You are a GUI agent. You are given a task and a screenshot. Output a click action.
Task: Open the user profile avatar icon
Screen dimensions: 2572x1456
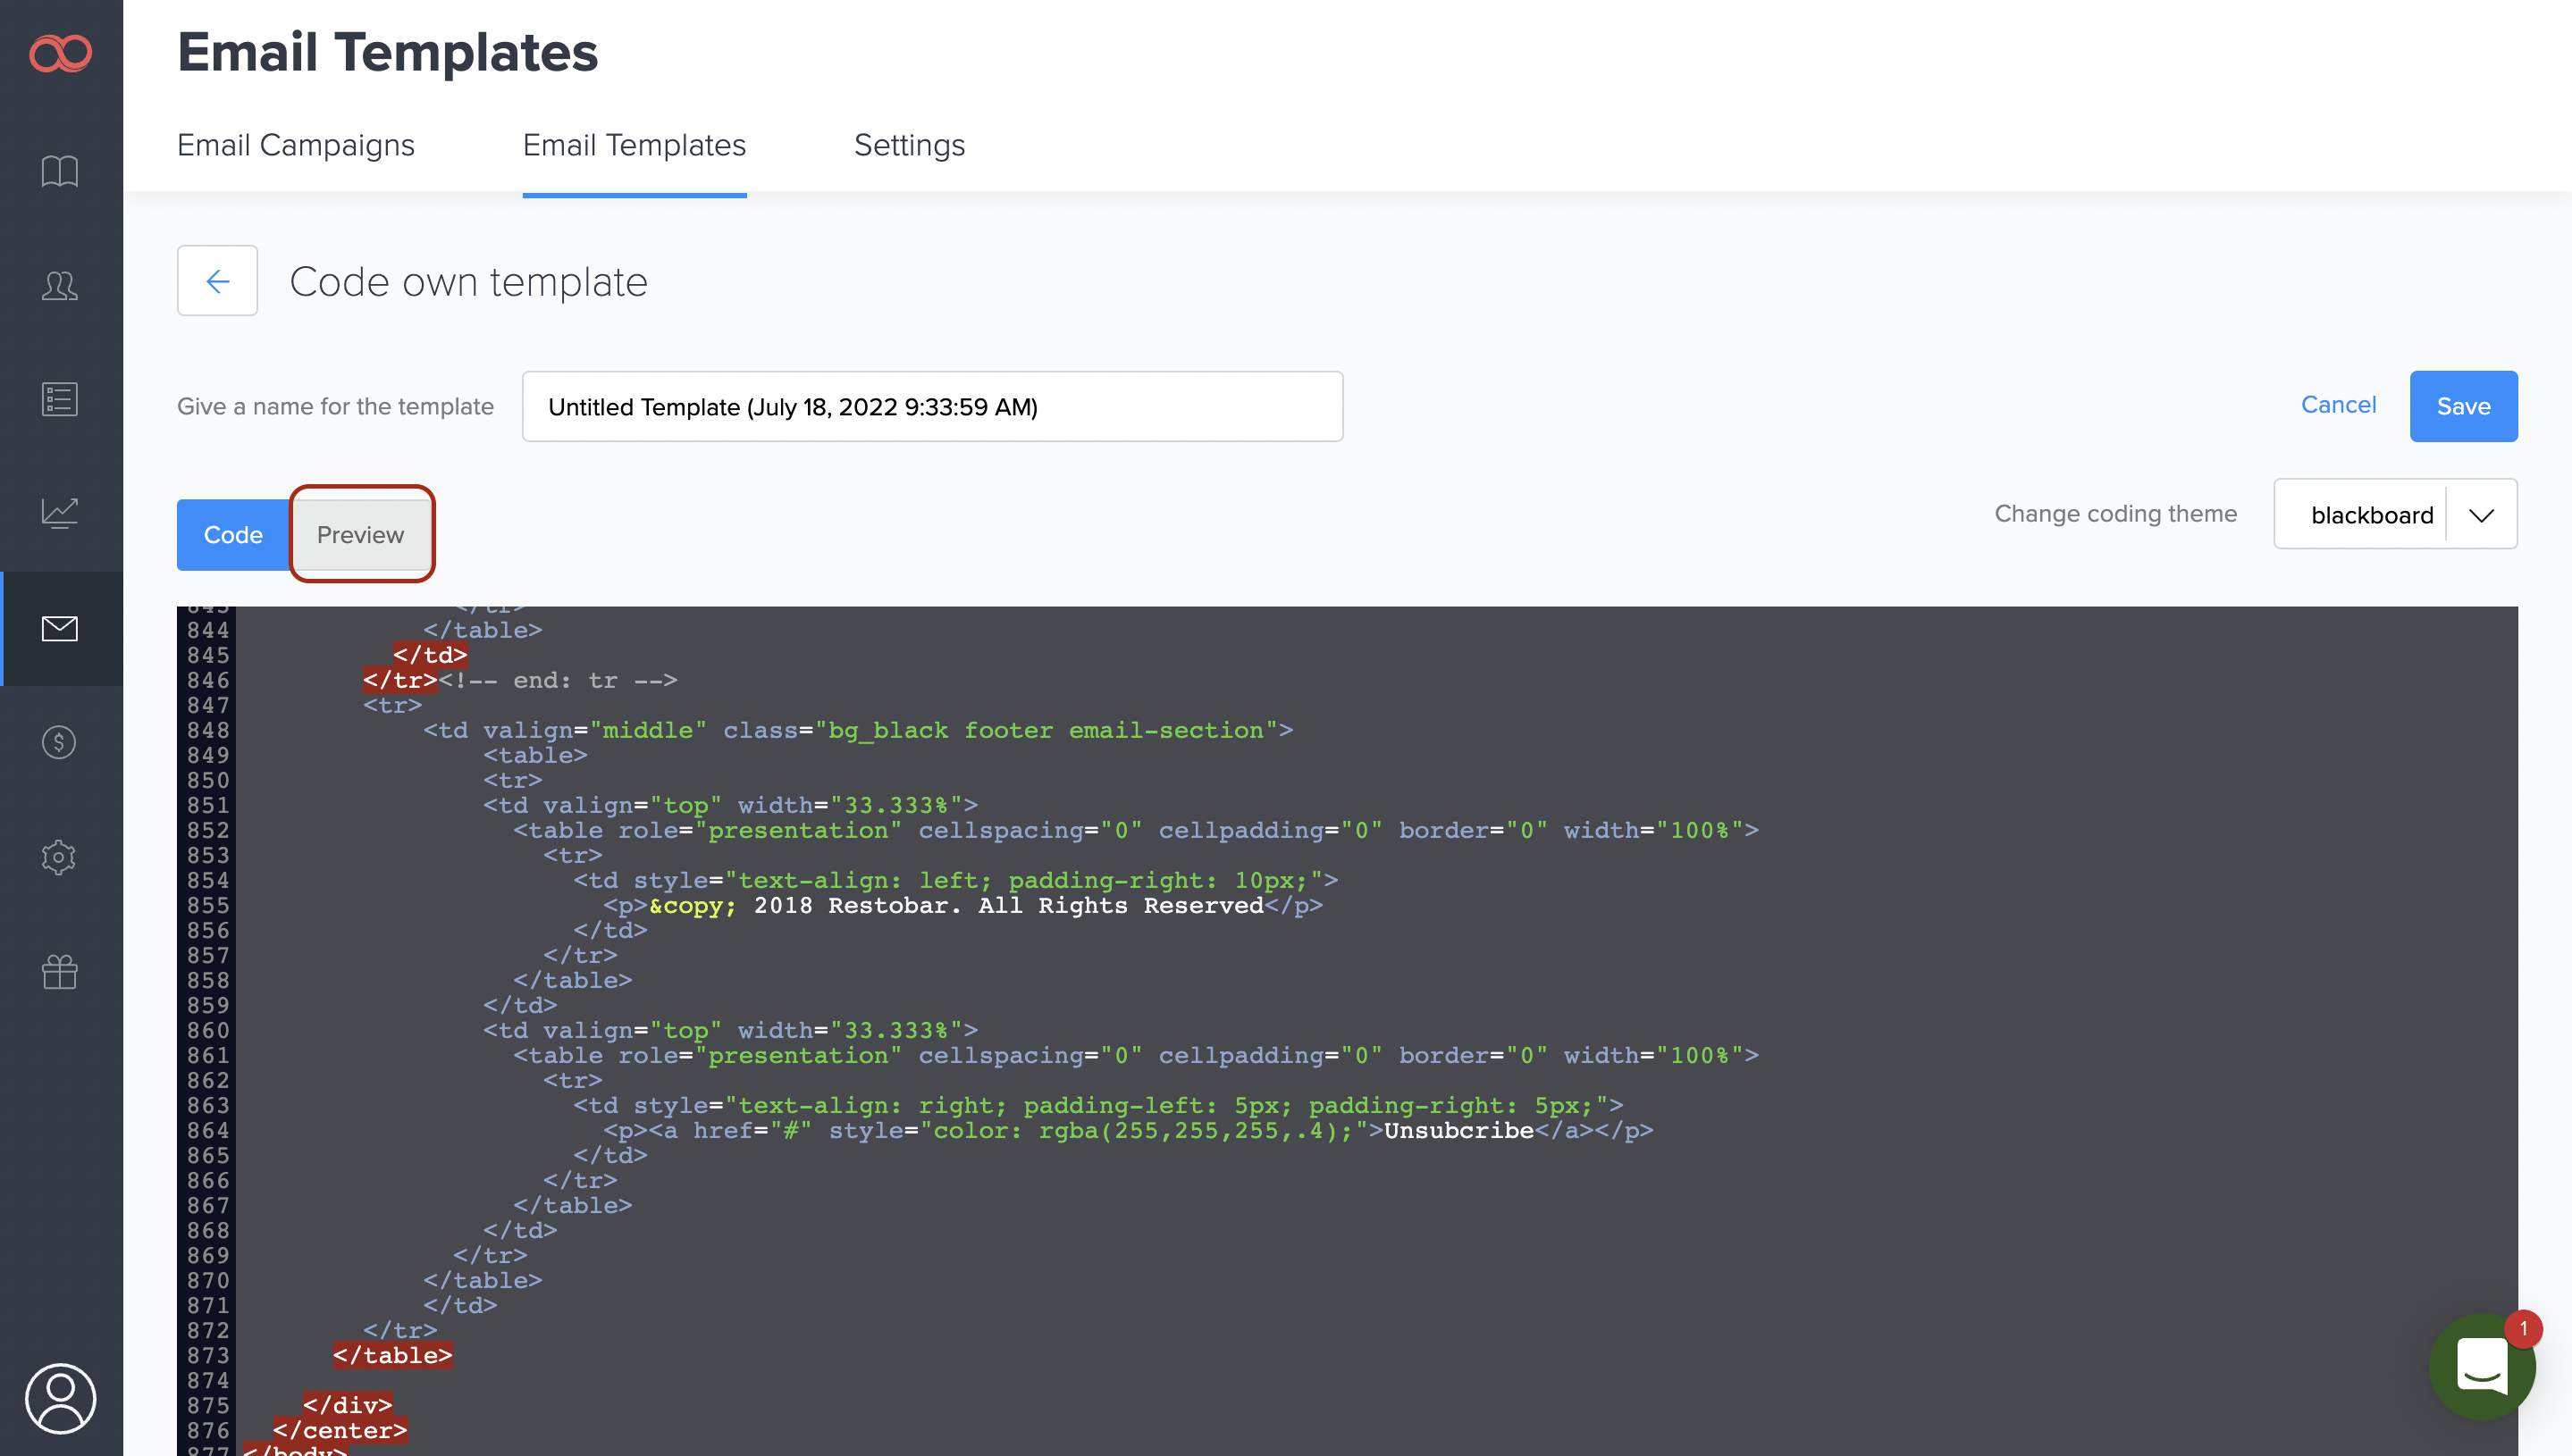(60, 1398)
